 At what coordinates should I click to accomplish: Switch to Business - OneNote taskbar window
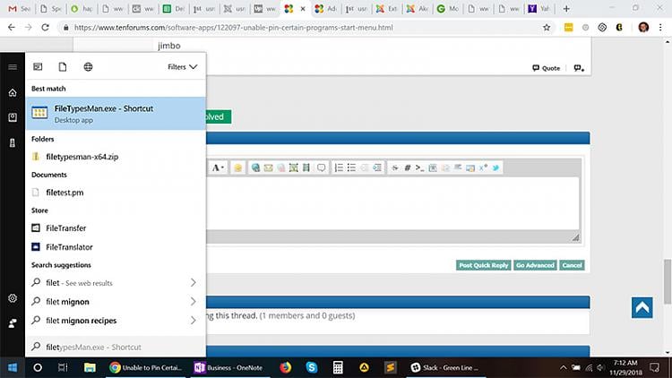tap(228, 367)
